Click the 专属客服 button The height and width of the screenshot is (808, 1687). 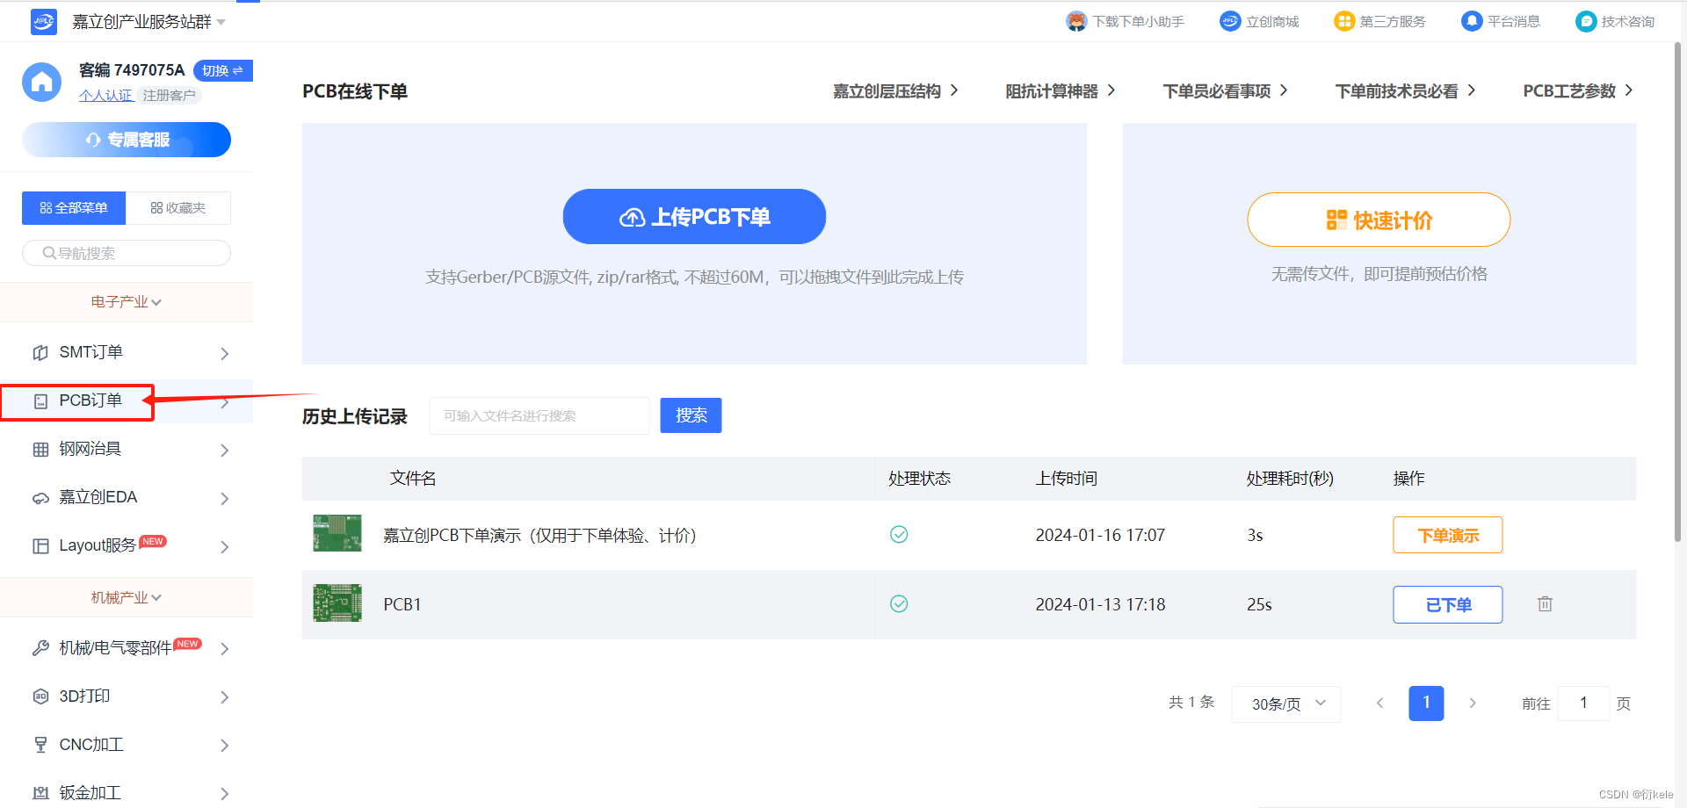coord(127,140)
